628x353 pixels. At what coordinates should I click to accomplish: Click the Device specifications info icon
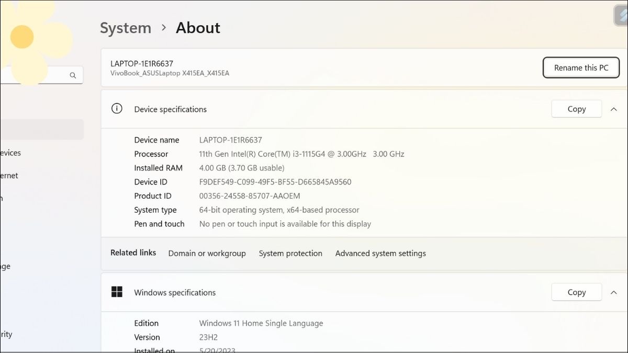pos(117,109)
